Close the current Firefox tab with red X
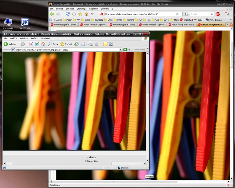The height and width of the screenshot is (188, 235). coord(231,24)
